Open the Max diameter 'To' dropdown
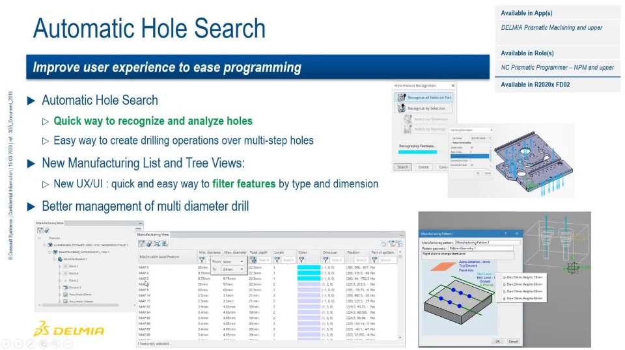 (232, 269)
